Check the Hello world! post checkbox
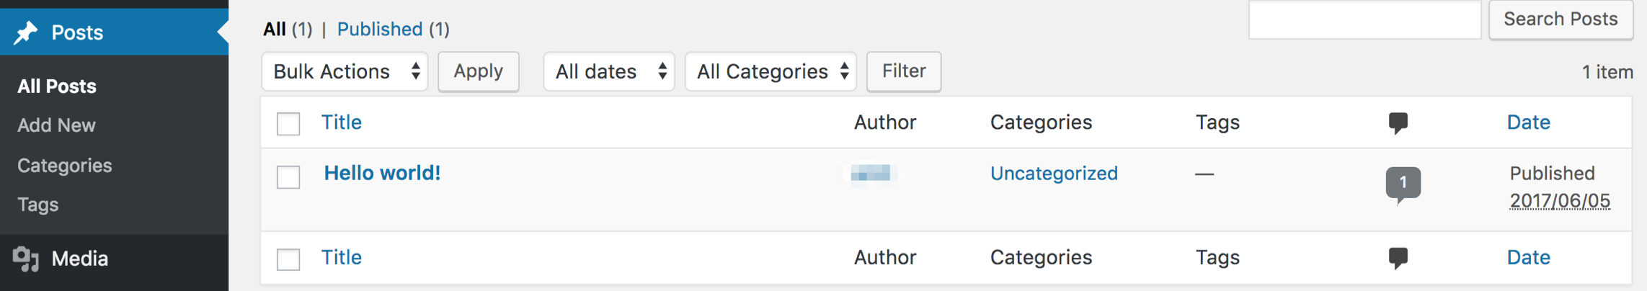Screen dimensions: 1647x291 point(288,176)
